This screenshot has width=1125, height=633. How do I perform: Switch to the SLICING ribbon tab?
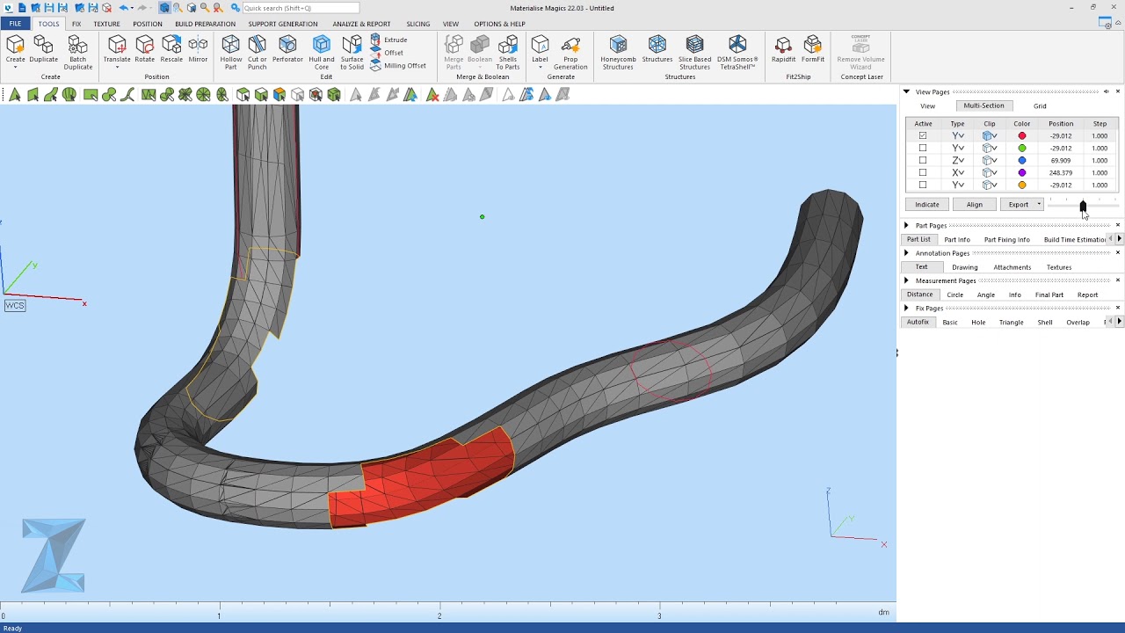(418, 24)
